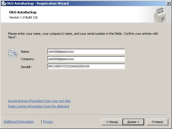
Task: Click the Registration Wizard title bar text
Action: pos(38,3)
